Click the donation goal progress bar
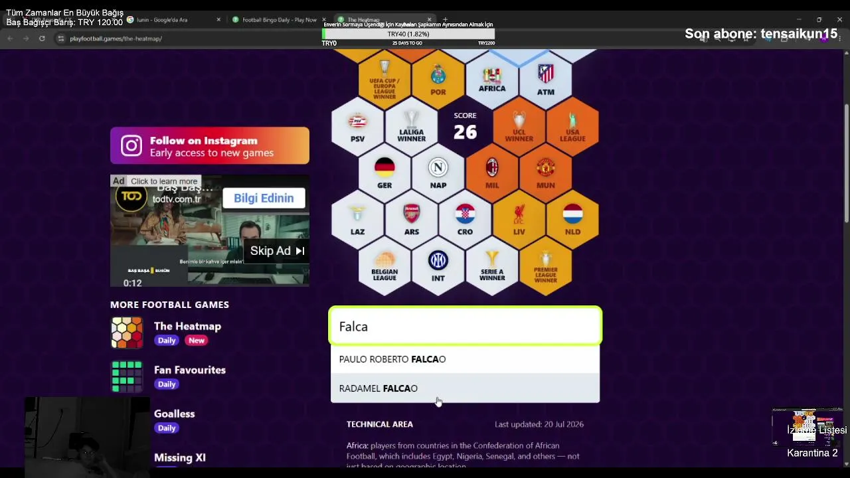Screen dimensions: 850x478 click(x=408, y=34)
